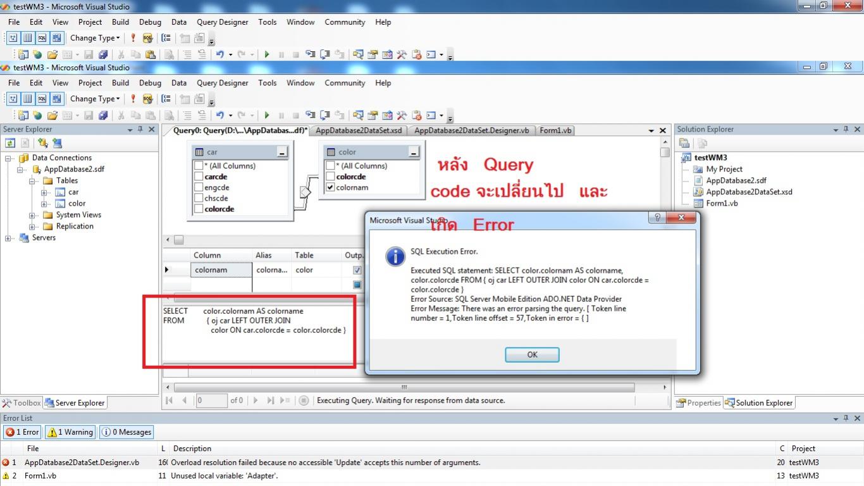Click Show All Files icon in Solution Explorer

[702, 143]
